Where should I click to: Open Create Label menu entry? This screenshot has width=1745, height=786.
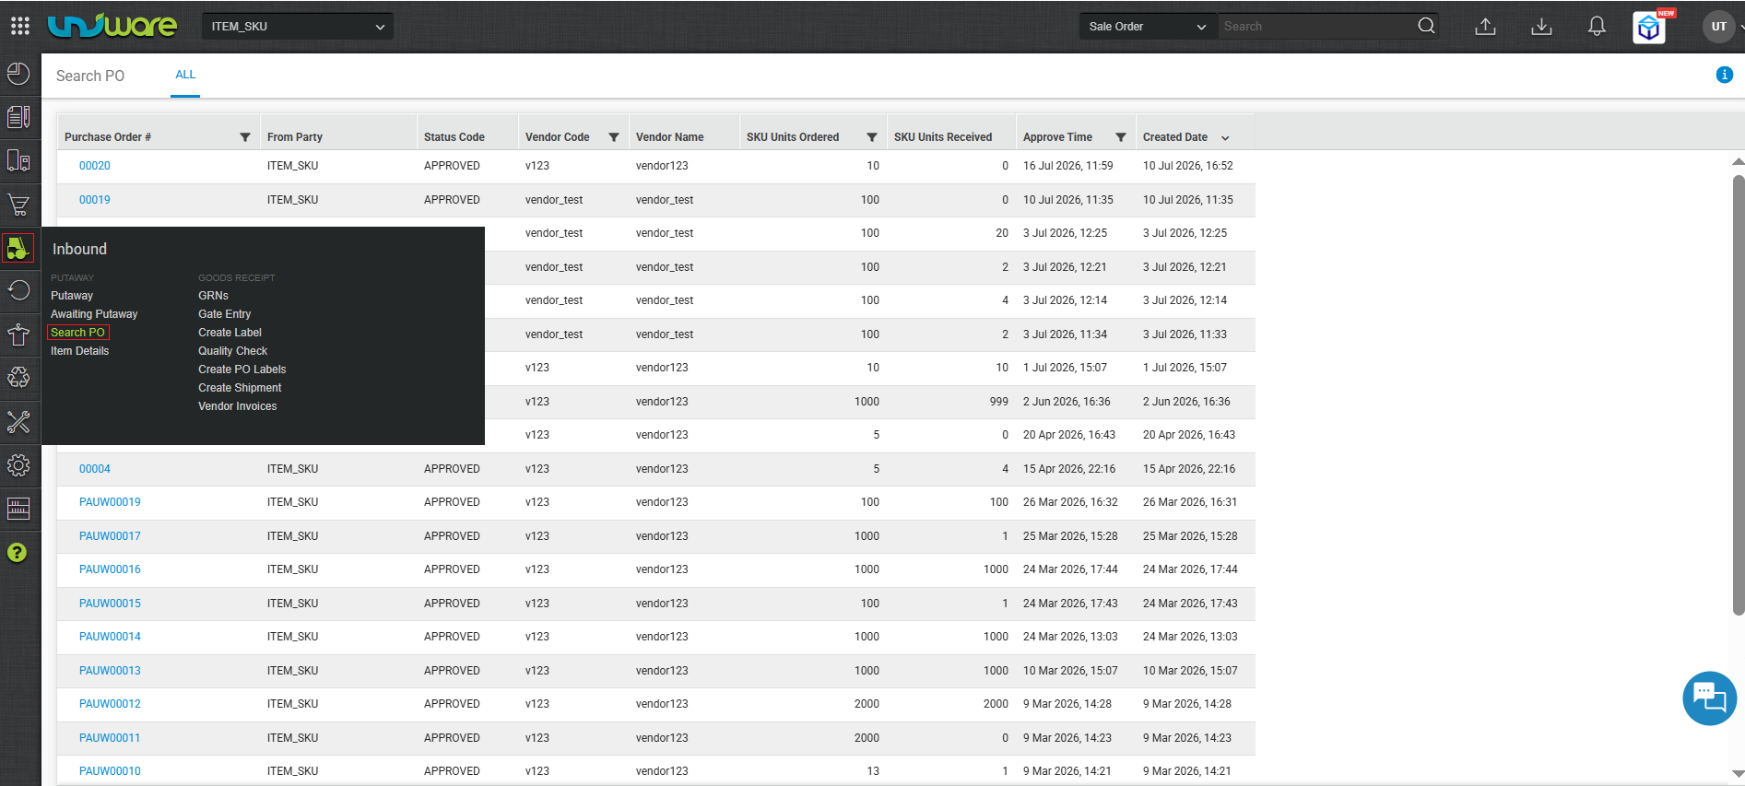pos(230,333)
